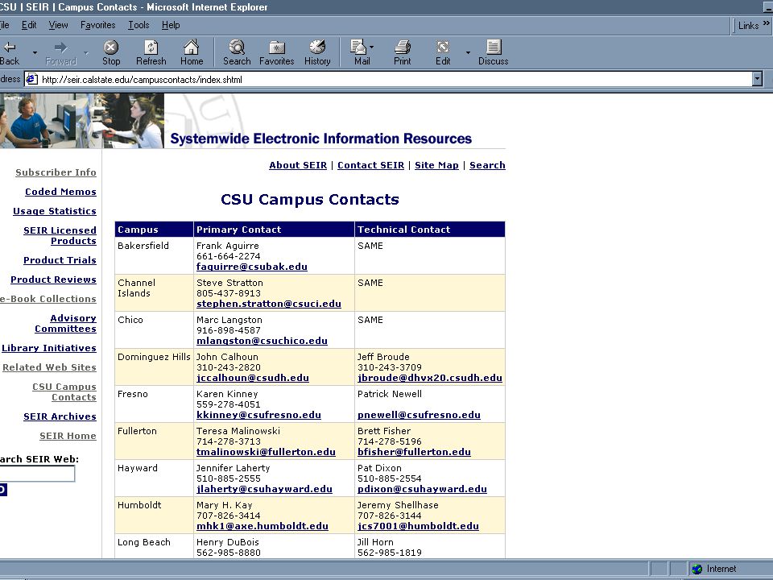
Task: Open the Favorites folder icon
Action: 276,48
